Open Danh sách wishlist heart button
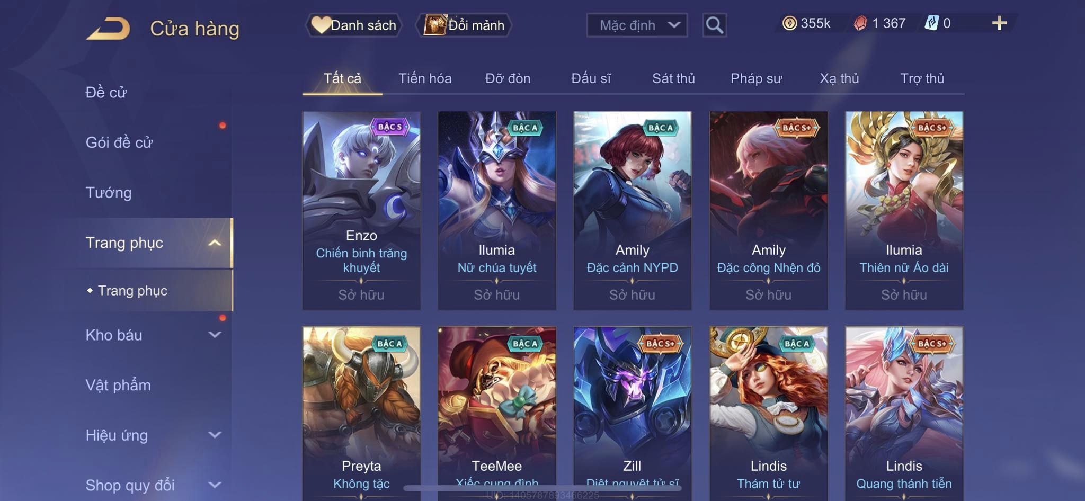The image size is (1085, 501). (x=353, y=25)
